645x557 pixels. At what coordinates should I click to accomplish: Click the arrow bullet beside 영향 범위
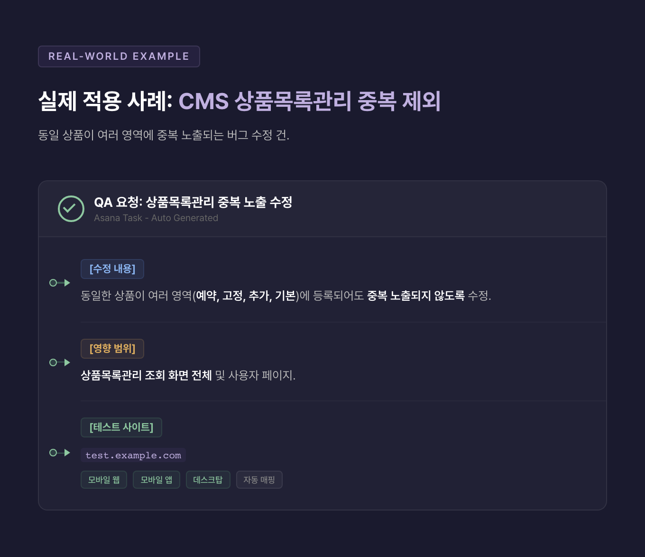tap(60, 362)
